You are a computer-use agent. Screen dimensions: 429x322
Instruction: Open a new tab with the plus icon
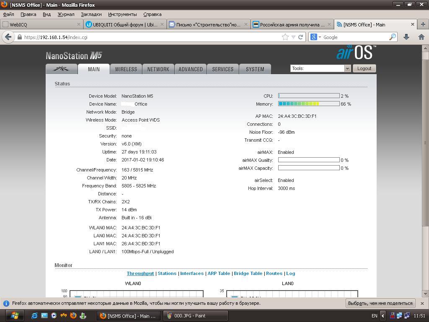click(x=423, y=24)
